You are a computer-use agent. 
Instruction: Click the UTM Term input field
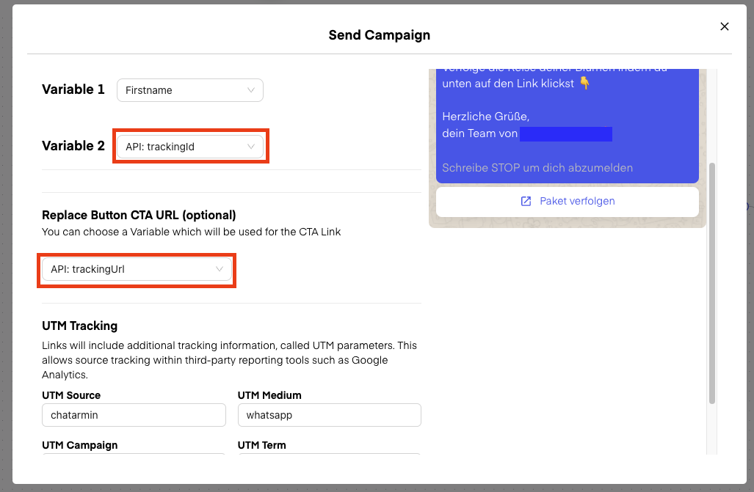pyautogui.click(x=329, y=456)
